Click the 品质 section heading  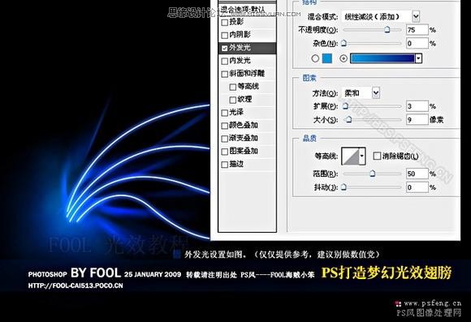[309, 138]
